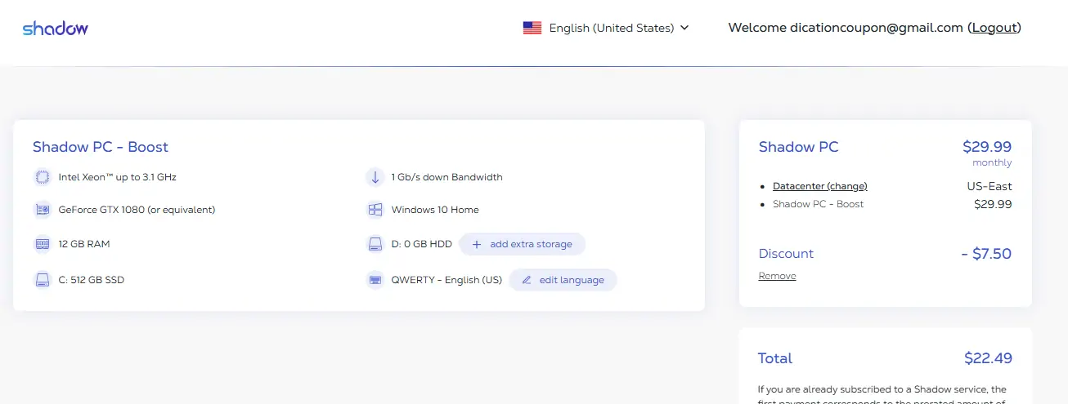The image size is (1068, 404).
Task: Click the Shadow PC - Boost line item
Action: coord(818,204)
